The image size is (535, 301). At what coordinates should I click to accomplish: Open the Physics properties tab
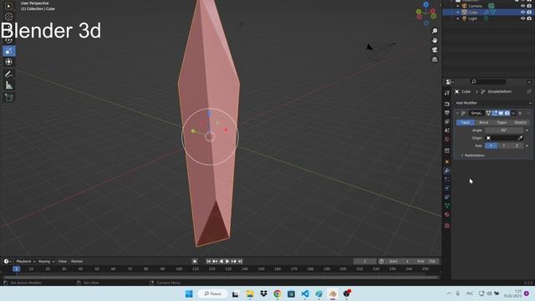(447, 188)
